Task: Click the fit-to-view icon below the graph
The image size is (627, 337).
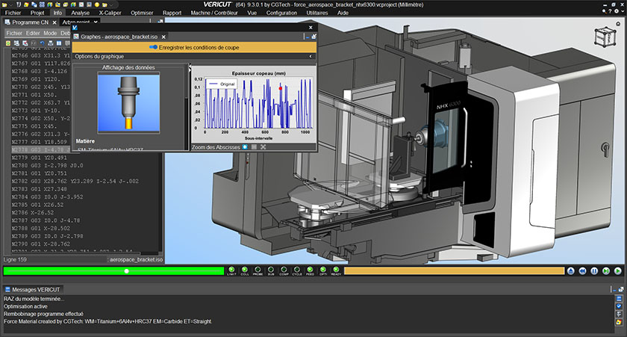Action: (x=263, y=147)
